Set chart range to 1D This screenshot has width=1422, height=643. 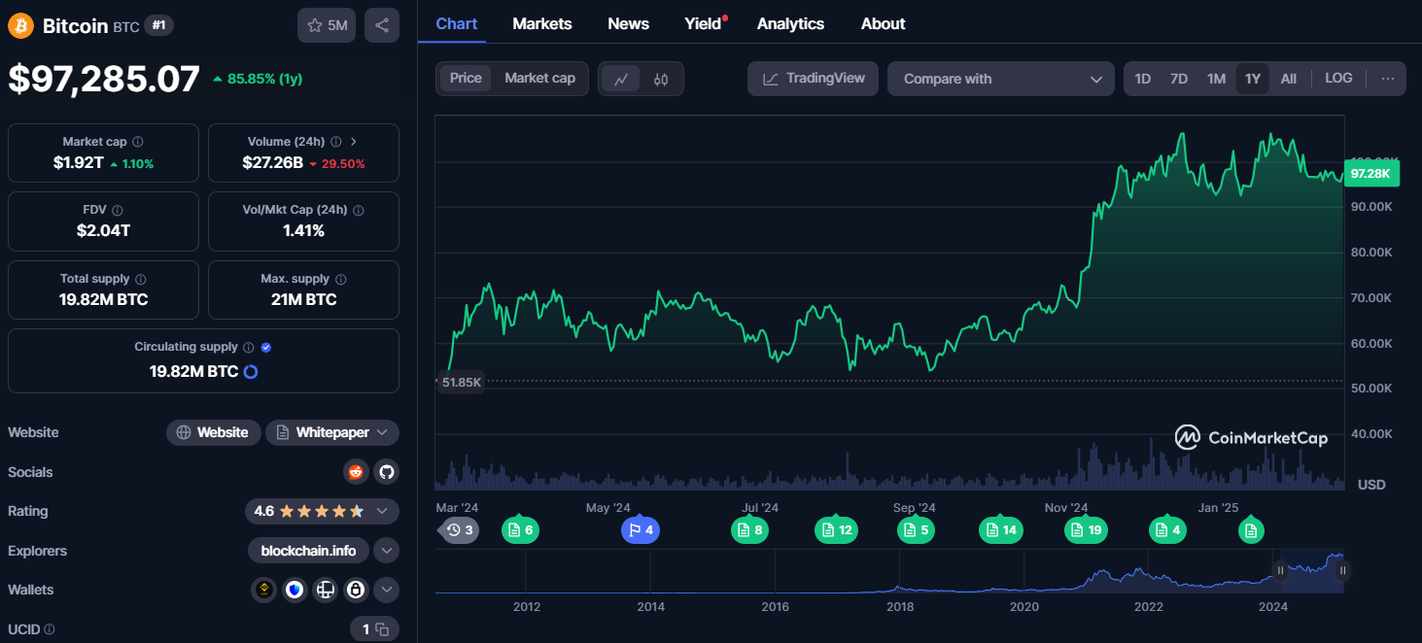1143,79
